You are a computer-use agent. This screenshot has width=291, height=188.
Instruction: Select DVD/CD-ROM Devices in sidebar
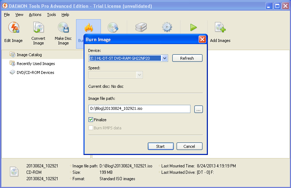click(x=35, y=72)
